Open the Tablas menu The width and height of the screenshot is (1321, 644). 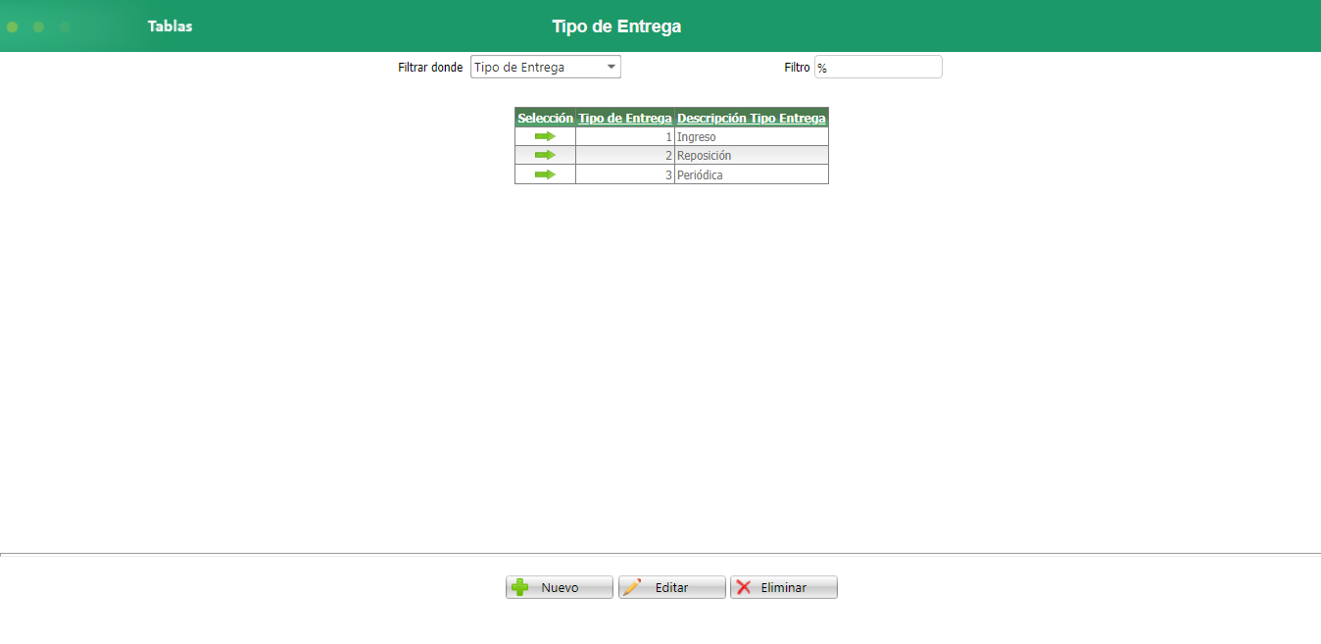pyautogui.click(x=171, y=26)
